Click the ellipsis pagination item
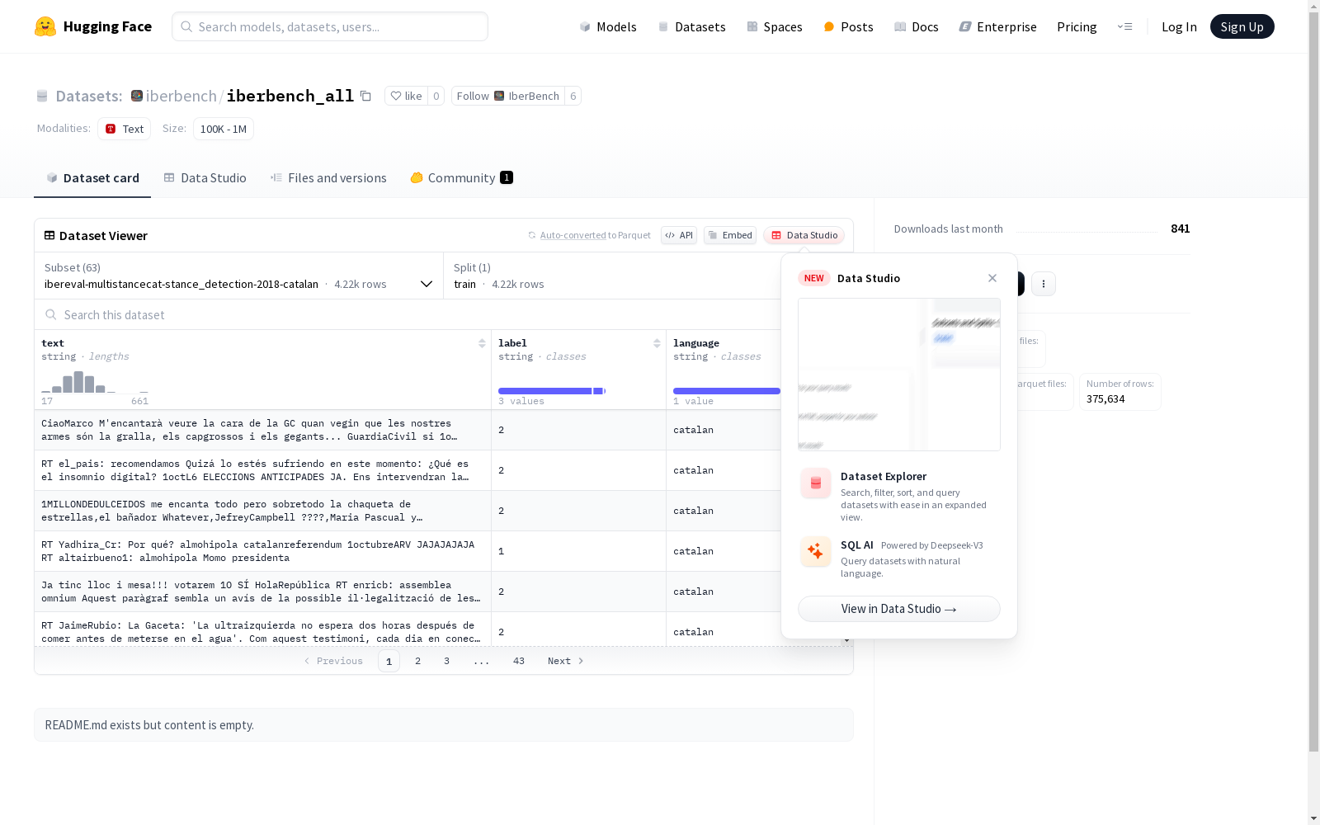Screen dimensions: 1320x825 pos(482,661)
